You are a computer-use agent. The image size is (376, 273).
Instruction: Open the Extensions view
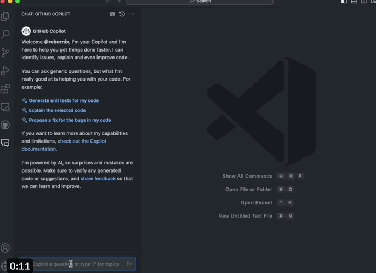click(x=5, y=89)
